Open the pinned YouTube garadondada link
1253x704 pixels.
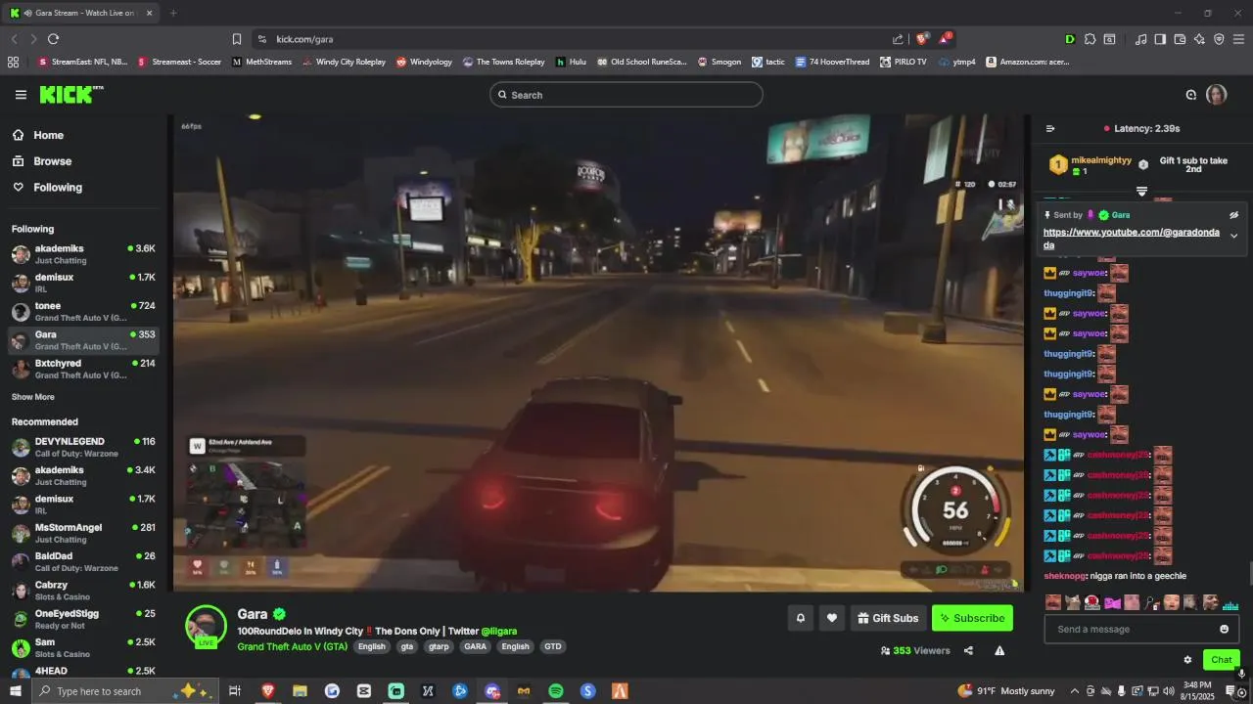[1132, 239]
